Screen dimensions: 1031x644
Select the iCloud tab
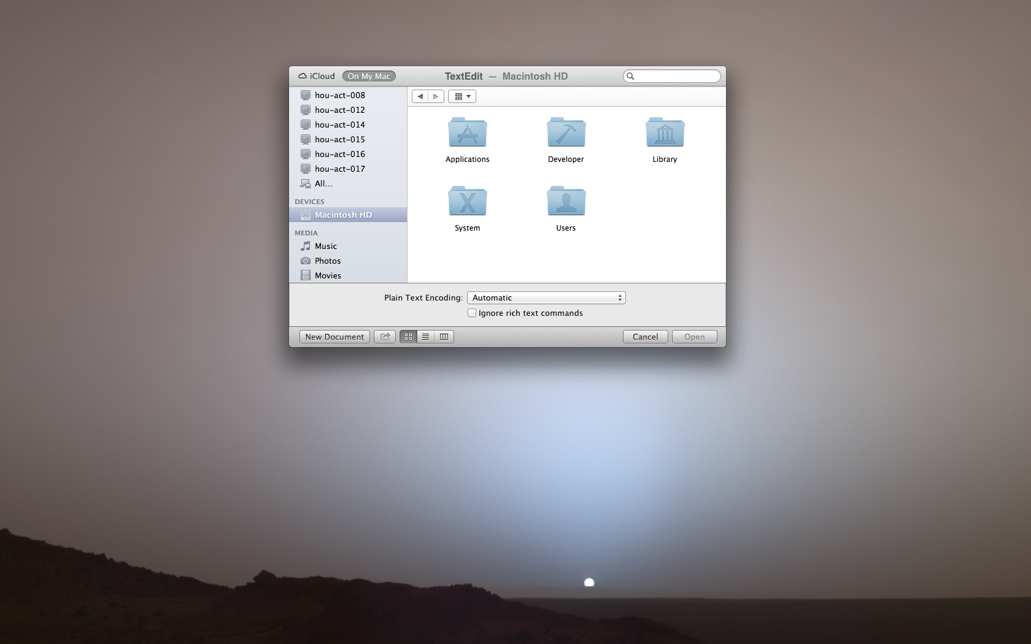click(x=317, y=76)
